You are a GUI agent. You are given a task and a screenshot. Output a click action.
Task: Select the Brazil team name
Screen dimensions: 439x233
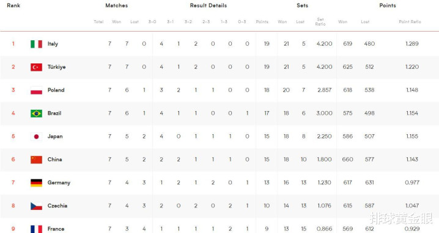click(x=54, y=113)
